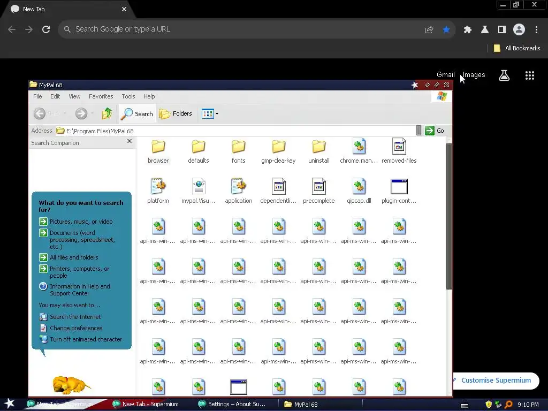Open Forward button history dropdown arrow
The width and height of the screenshot is (548, 411).
coord(92,113)
